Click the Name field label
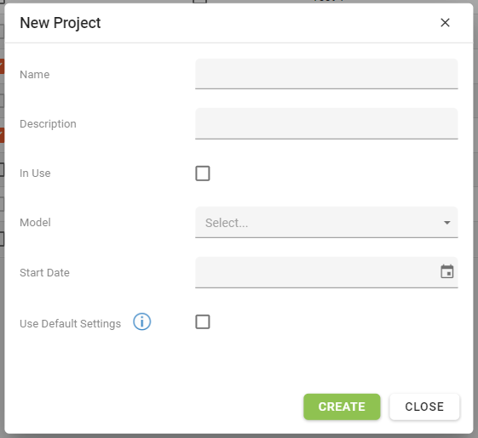This screenshot has width=478, height=438. (34, 75)
